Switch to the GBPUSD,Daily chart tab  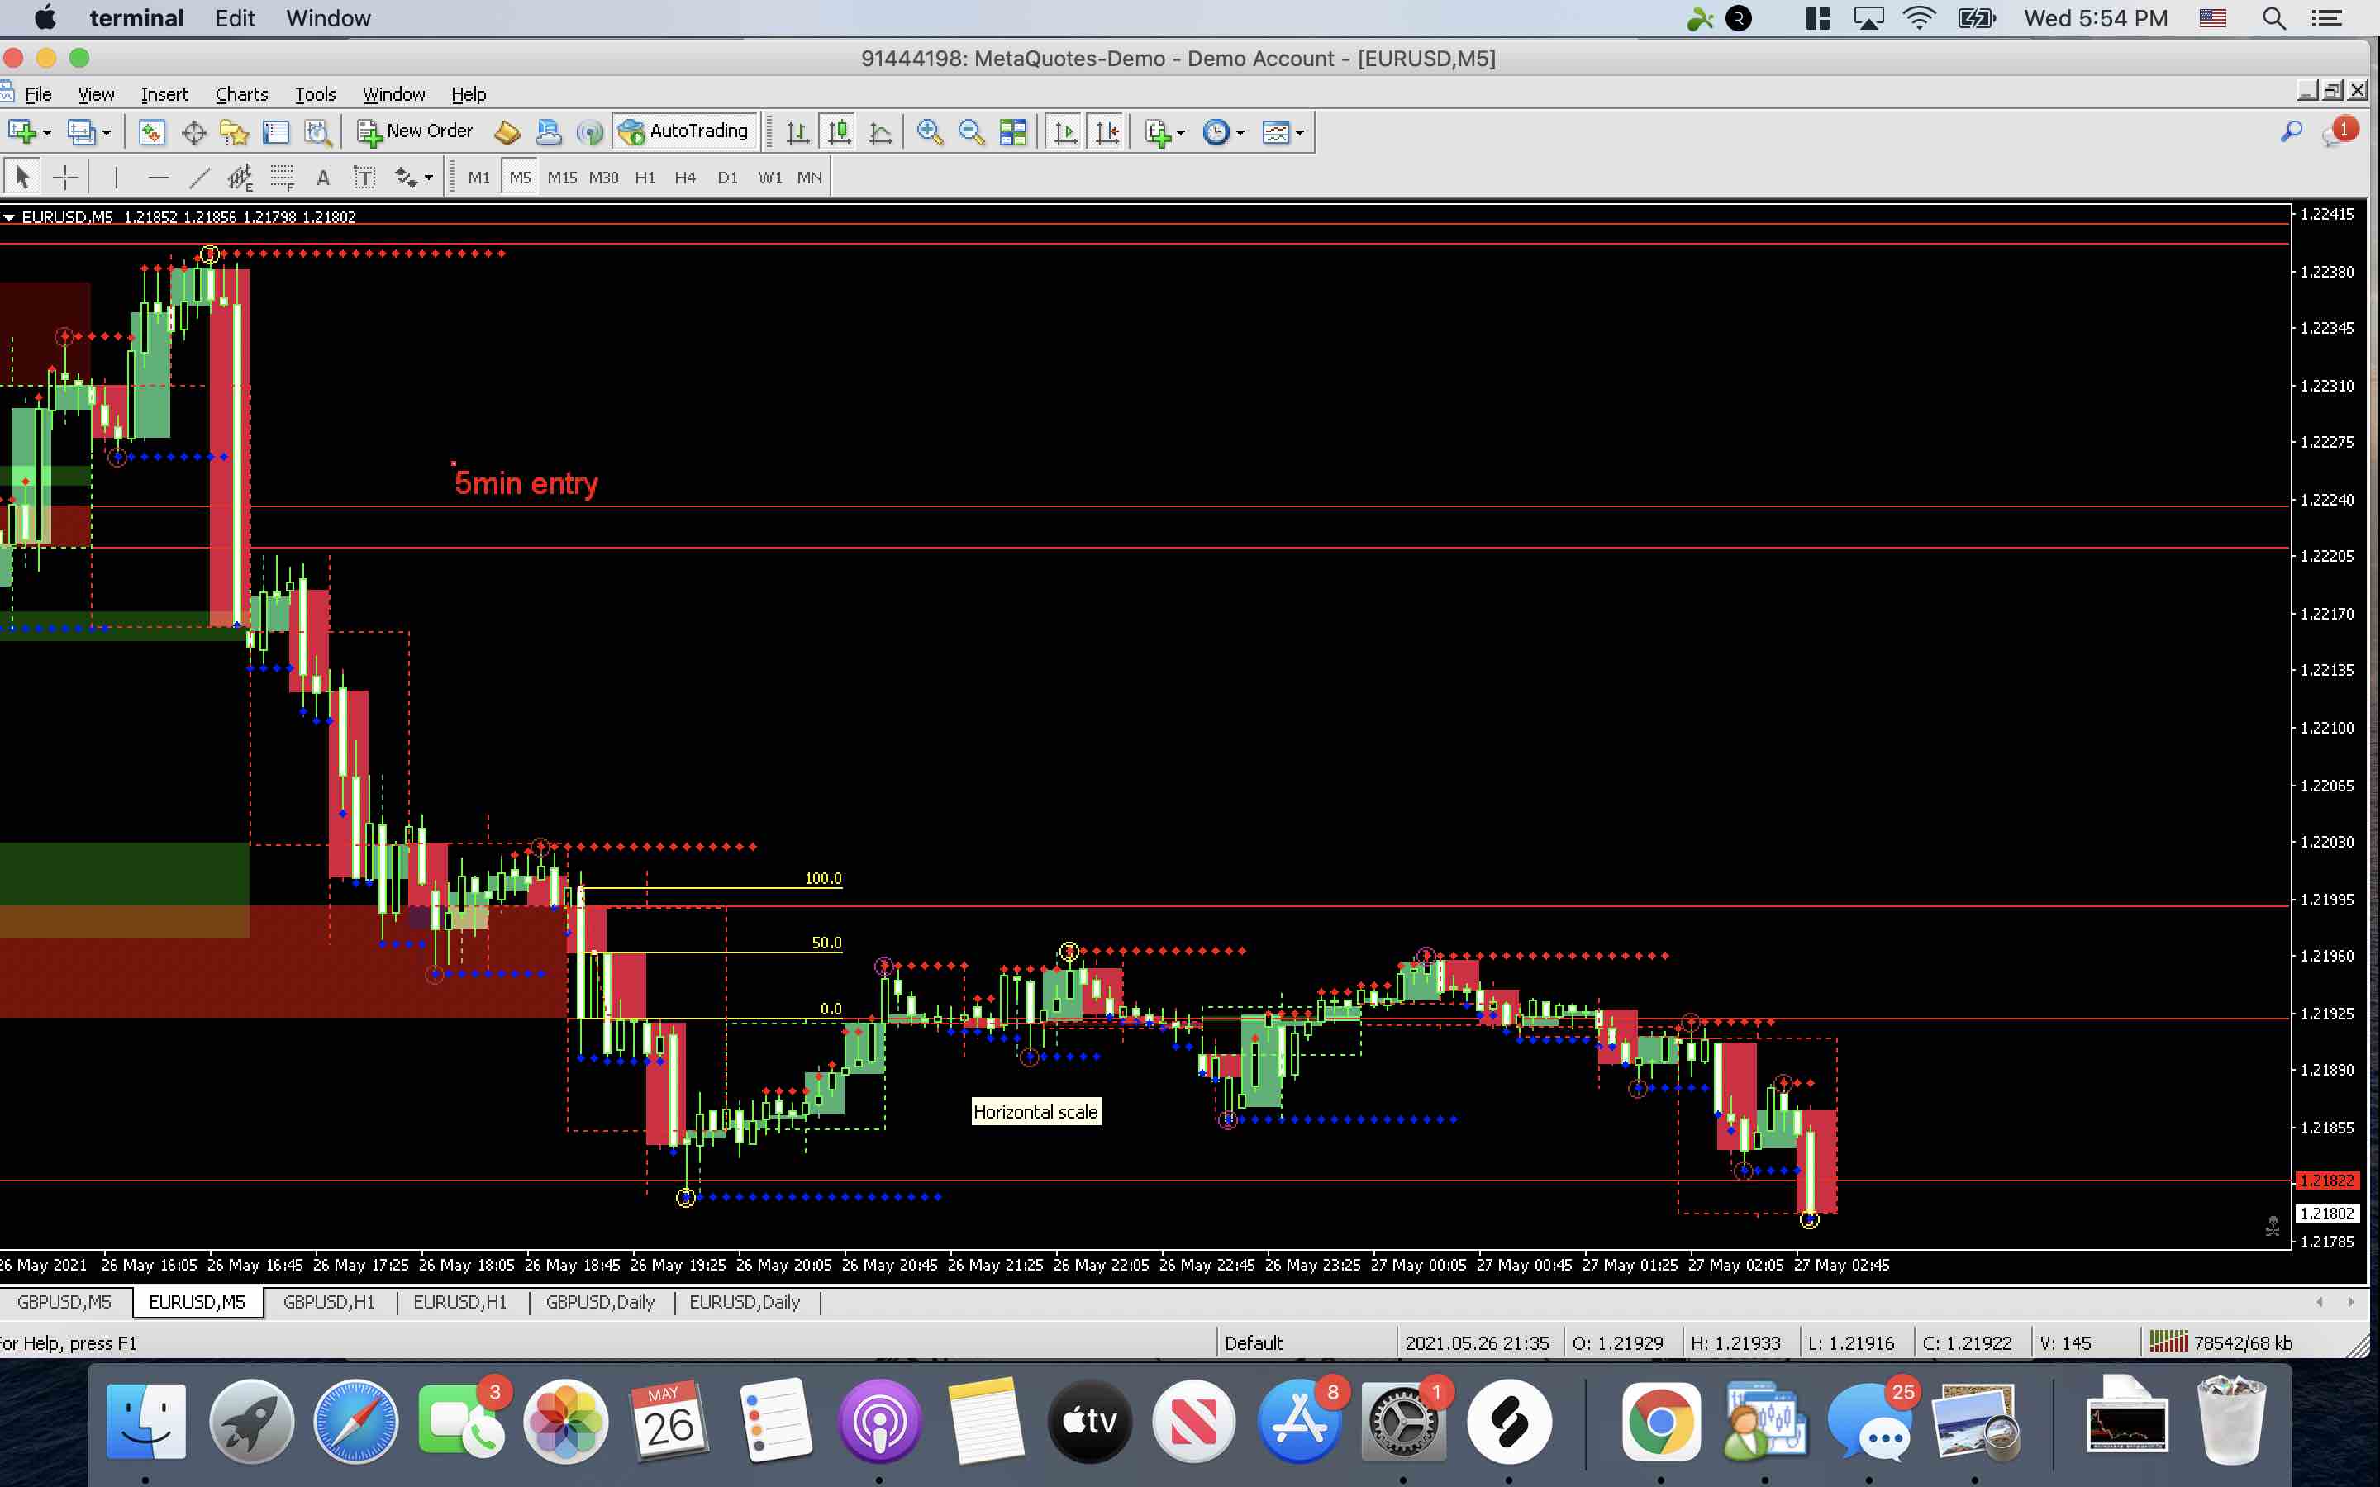click(601, 1302)
